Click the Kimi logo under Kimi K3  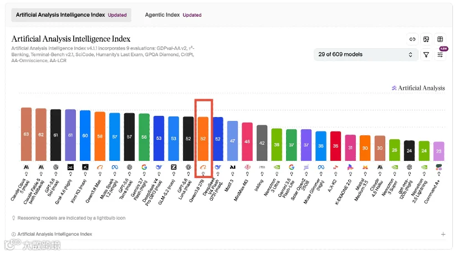pyautogui.click(x=85, y=167)
